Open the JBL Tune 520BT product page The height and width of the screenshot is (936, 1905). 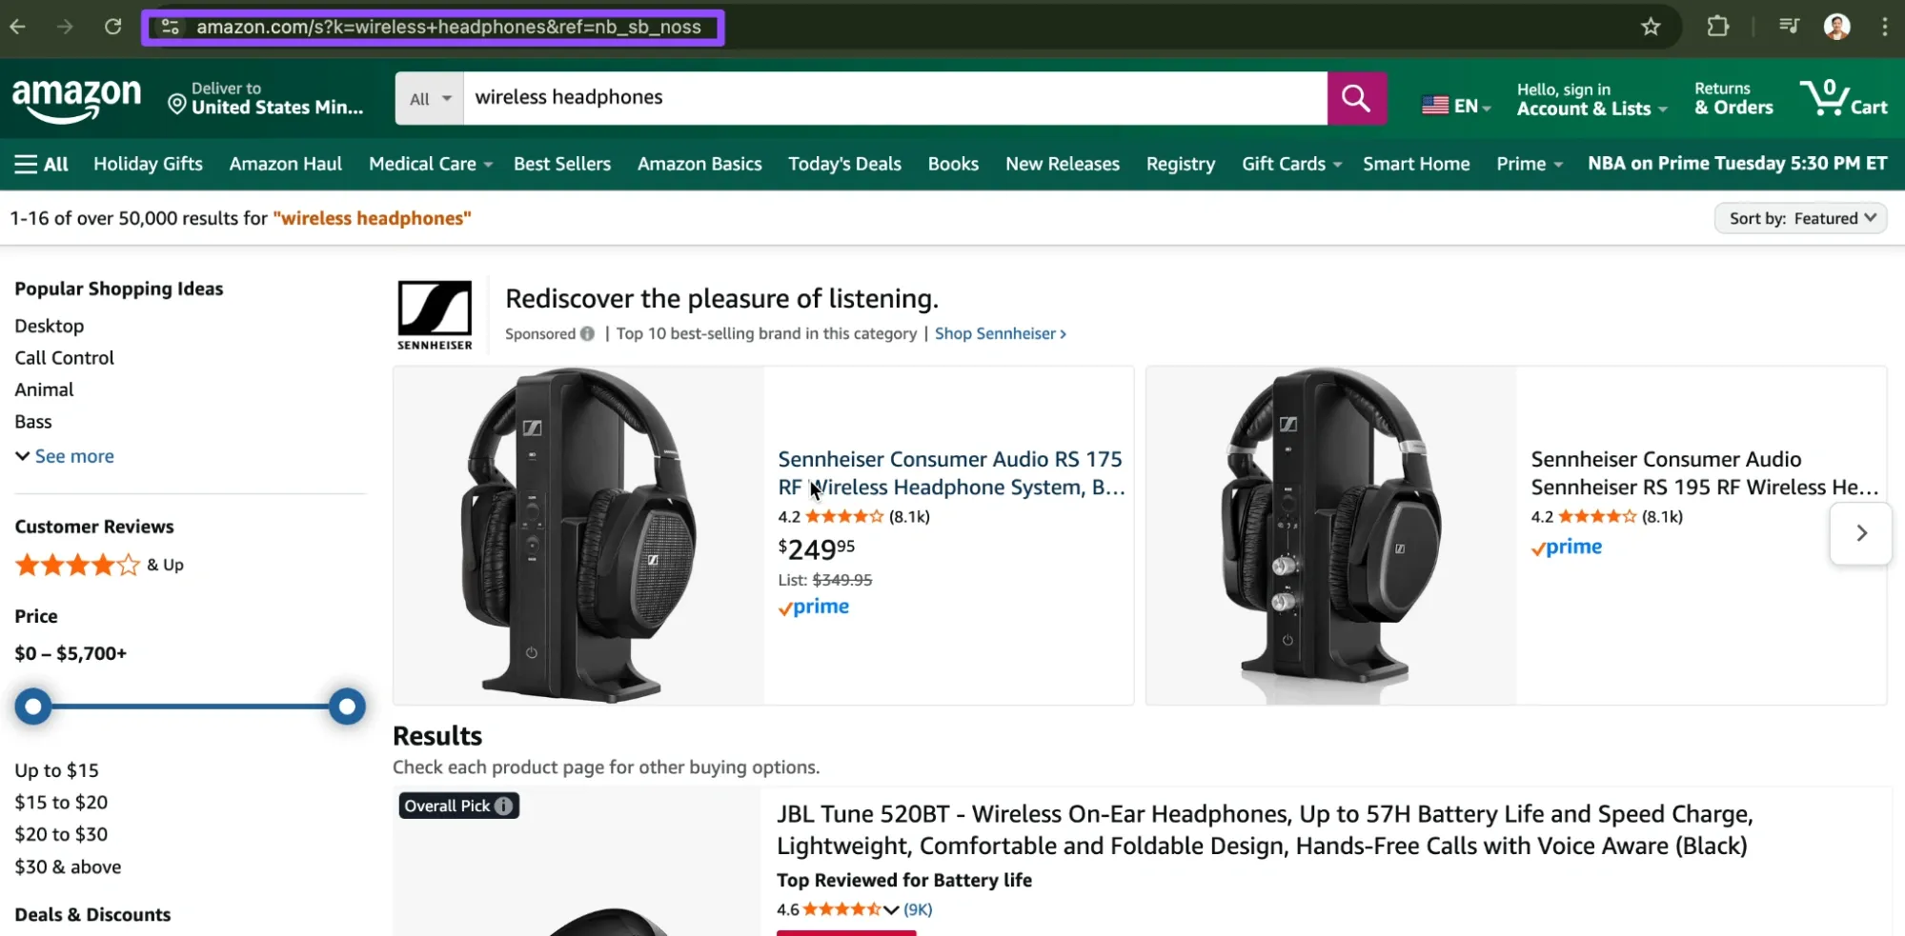[1264, 829]
